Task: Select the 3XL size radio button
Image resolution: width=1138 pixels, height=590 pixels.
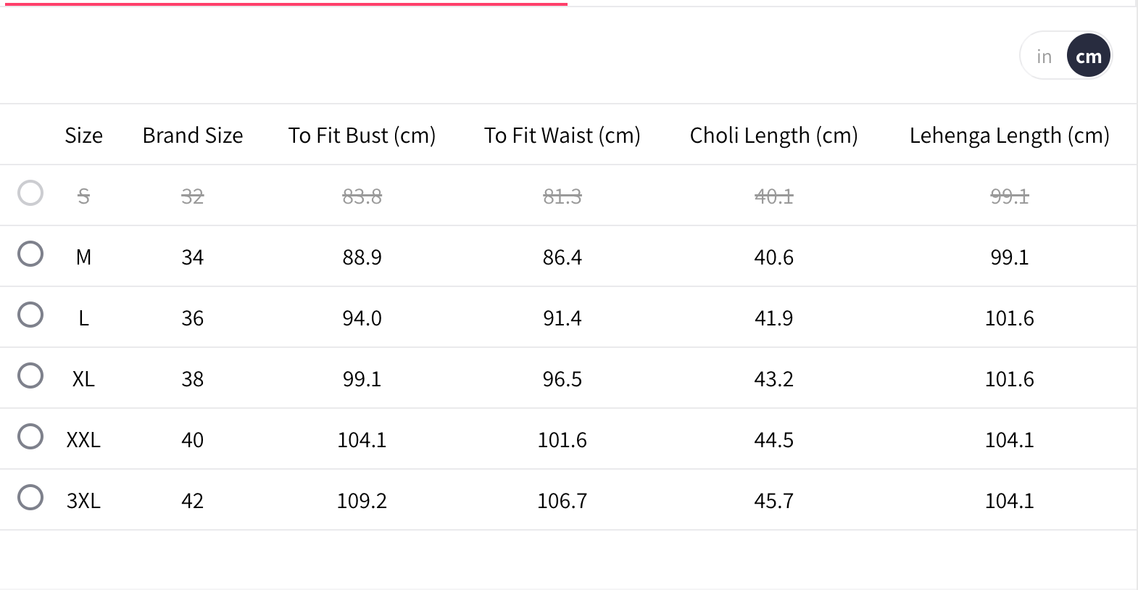Action: pos(30,498)
